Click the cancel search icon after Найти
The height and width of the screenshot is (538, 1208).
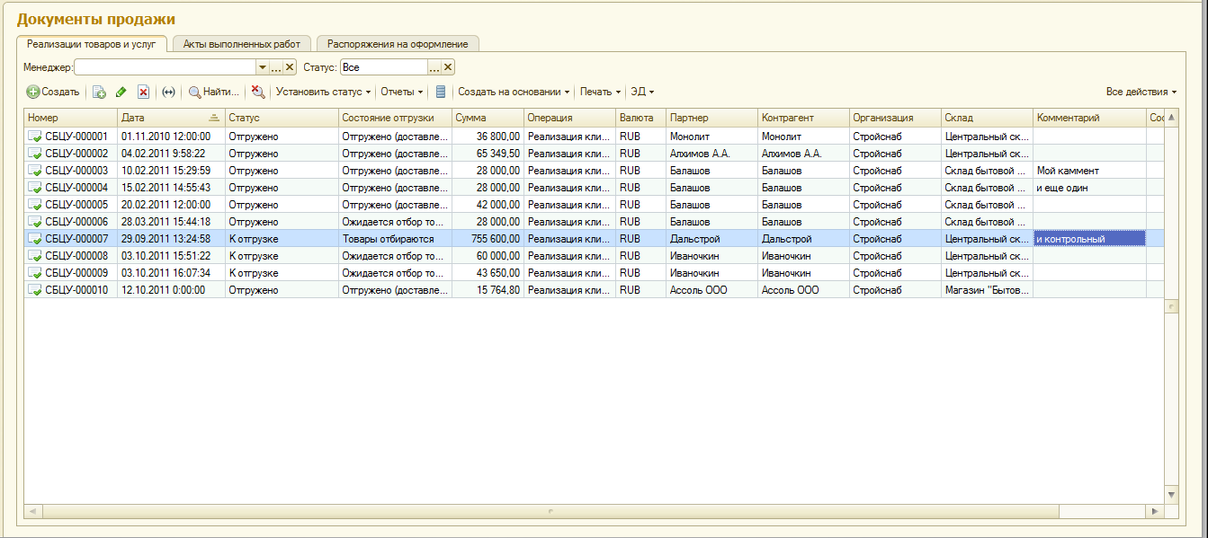(258, 92)
